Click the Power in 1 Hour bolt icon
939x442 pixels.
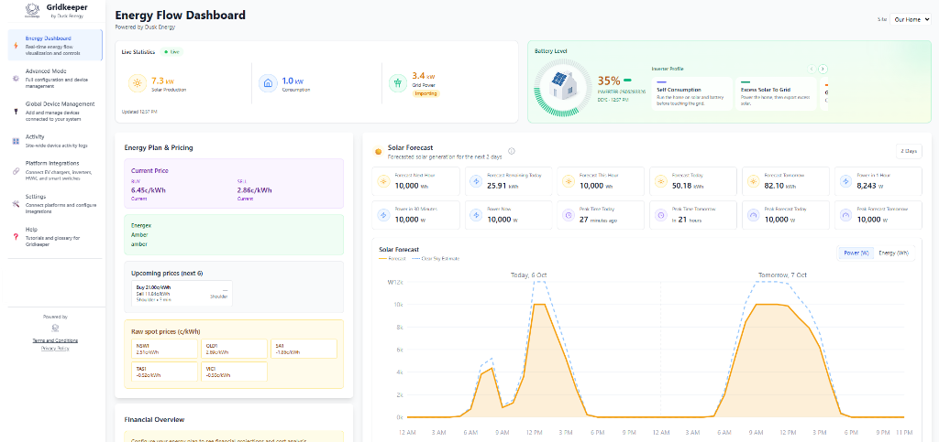(846, 181)
